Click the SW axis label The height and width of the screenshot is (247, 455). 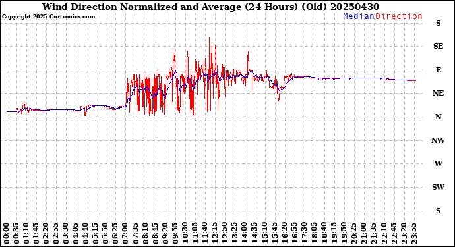438,187
